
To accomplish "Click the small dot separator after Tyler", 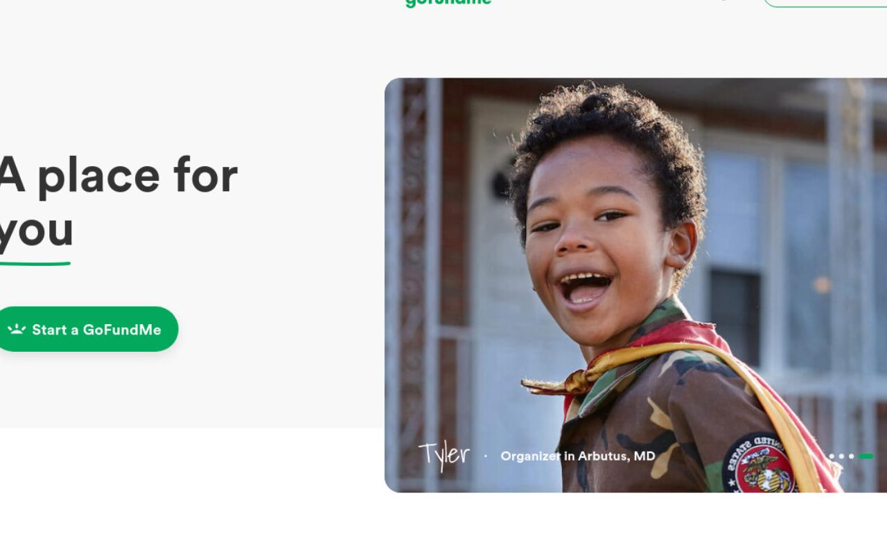I will click(485, 456).
